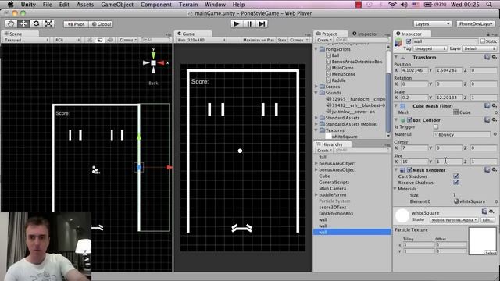Select the Scale tool in toolbar

(48, 24)
